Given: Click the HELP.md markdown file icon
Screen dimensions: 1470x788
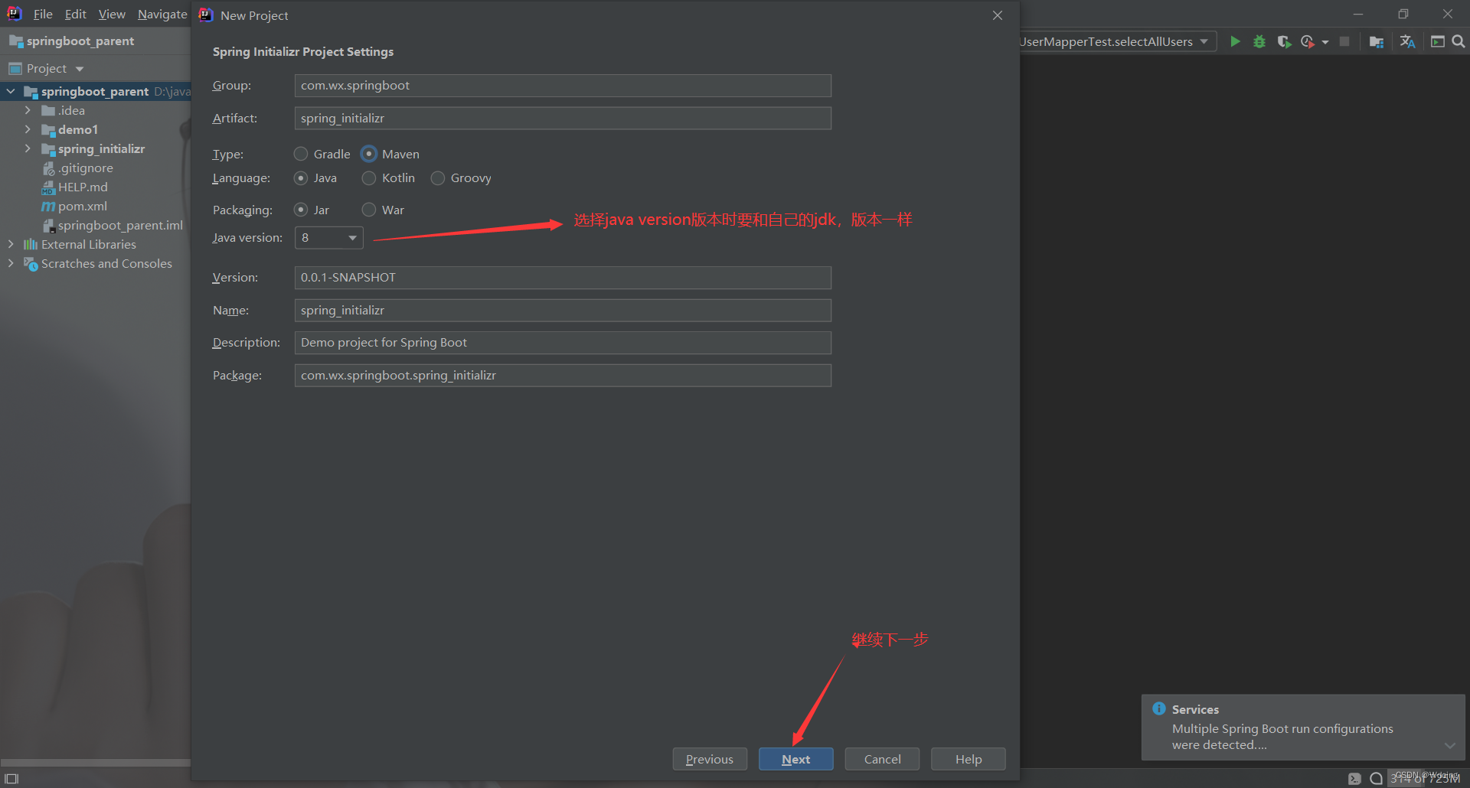Looking at the screenshot, I should 48,187.
